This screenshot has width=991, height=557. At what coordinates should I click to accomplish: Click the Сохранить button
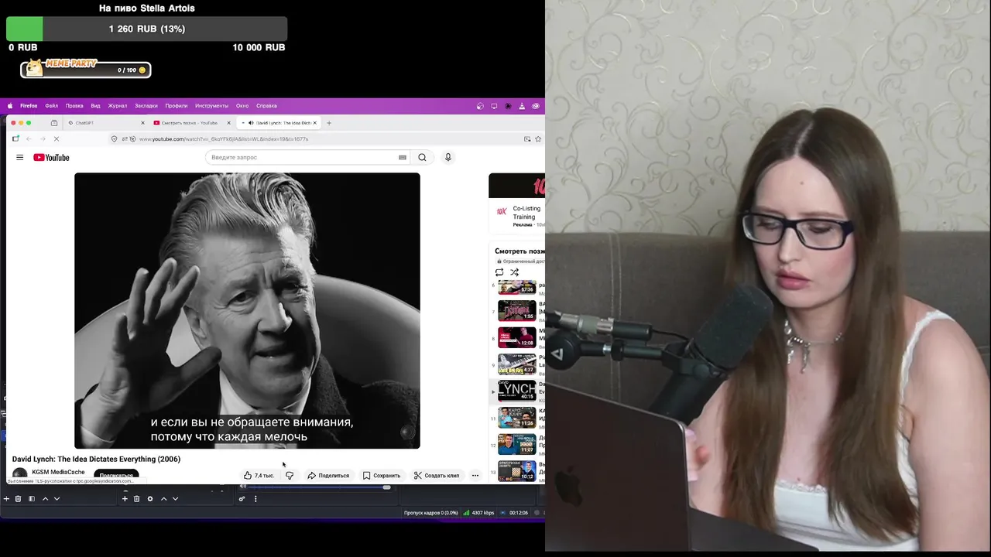tap(382, 476)
